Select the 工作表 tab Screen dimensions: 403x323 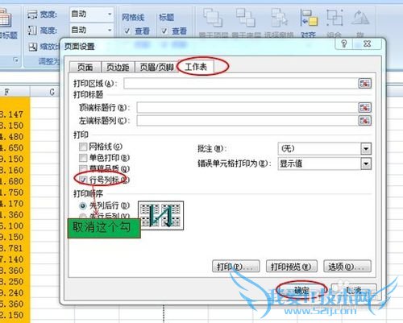tap(196, 66)
